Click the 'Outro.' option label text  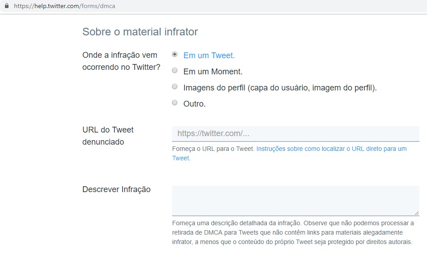click(194, 104)
